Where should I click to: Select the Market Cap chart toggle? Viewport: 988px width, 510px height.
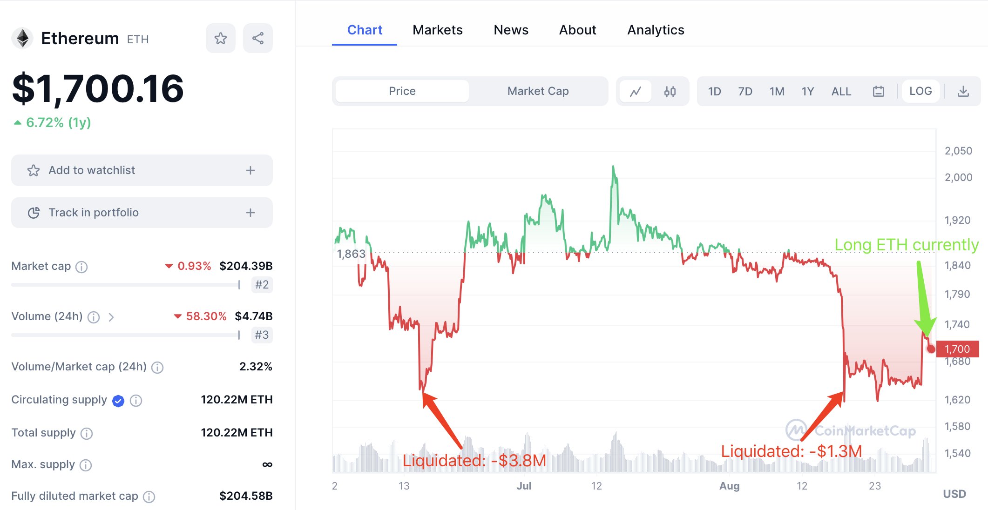pos(538,91)
